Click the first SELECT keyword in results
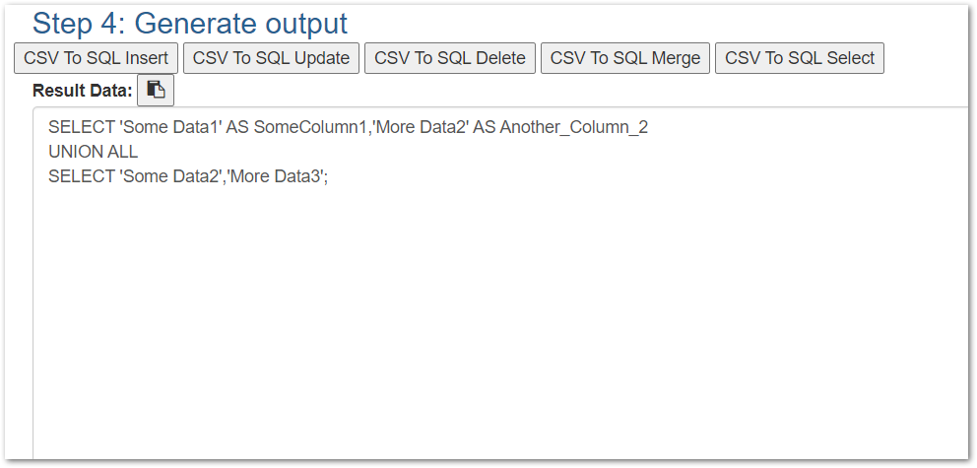 tap(82, 127)
